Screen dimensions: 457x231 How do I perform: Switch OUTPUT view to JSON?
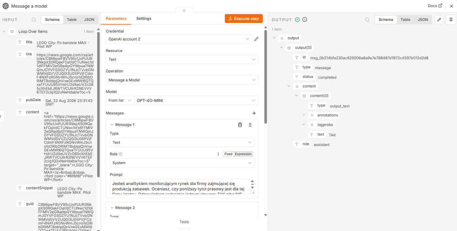point(423,20)
